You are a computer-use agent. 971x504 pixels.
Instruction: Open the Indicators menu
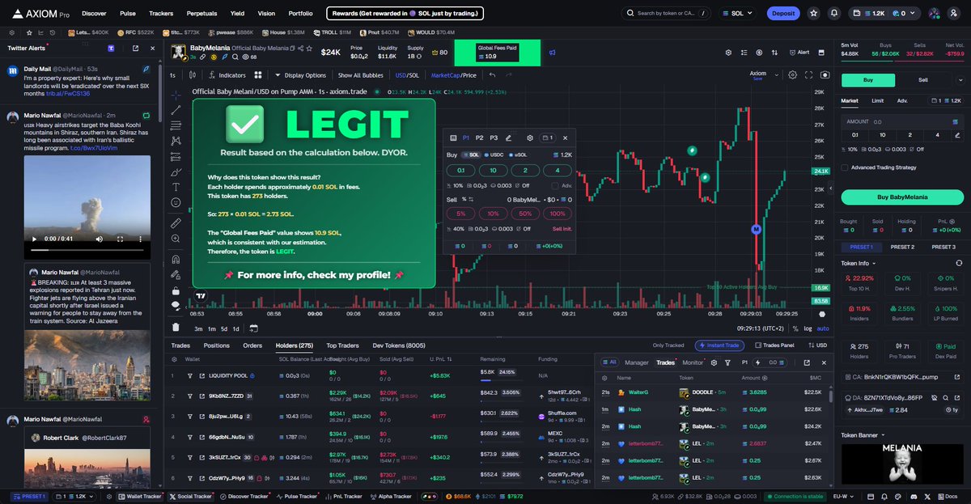tap(227, 75)
